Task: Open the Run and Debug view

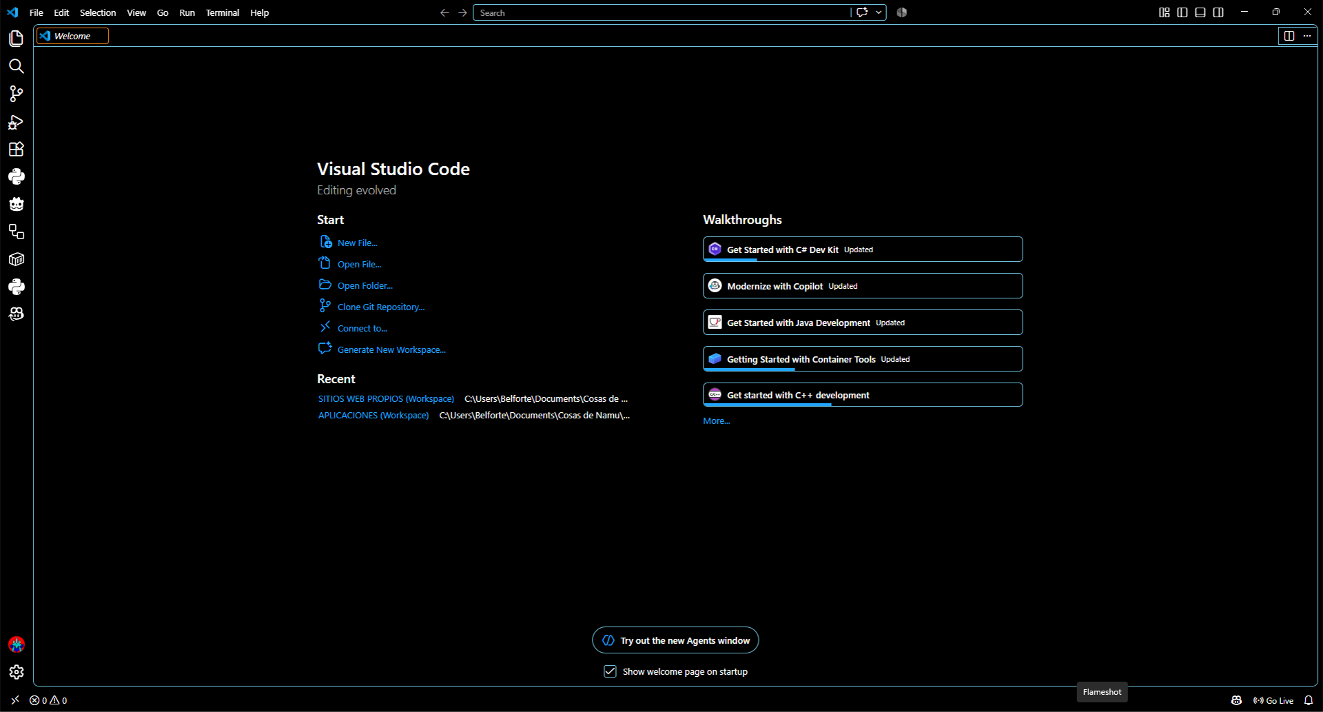Action: coord(17,122)
